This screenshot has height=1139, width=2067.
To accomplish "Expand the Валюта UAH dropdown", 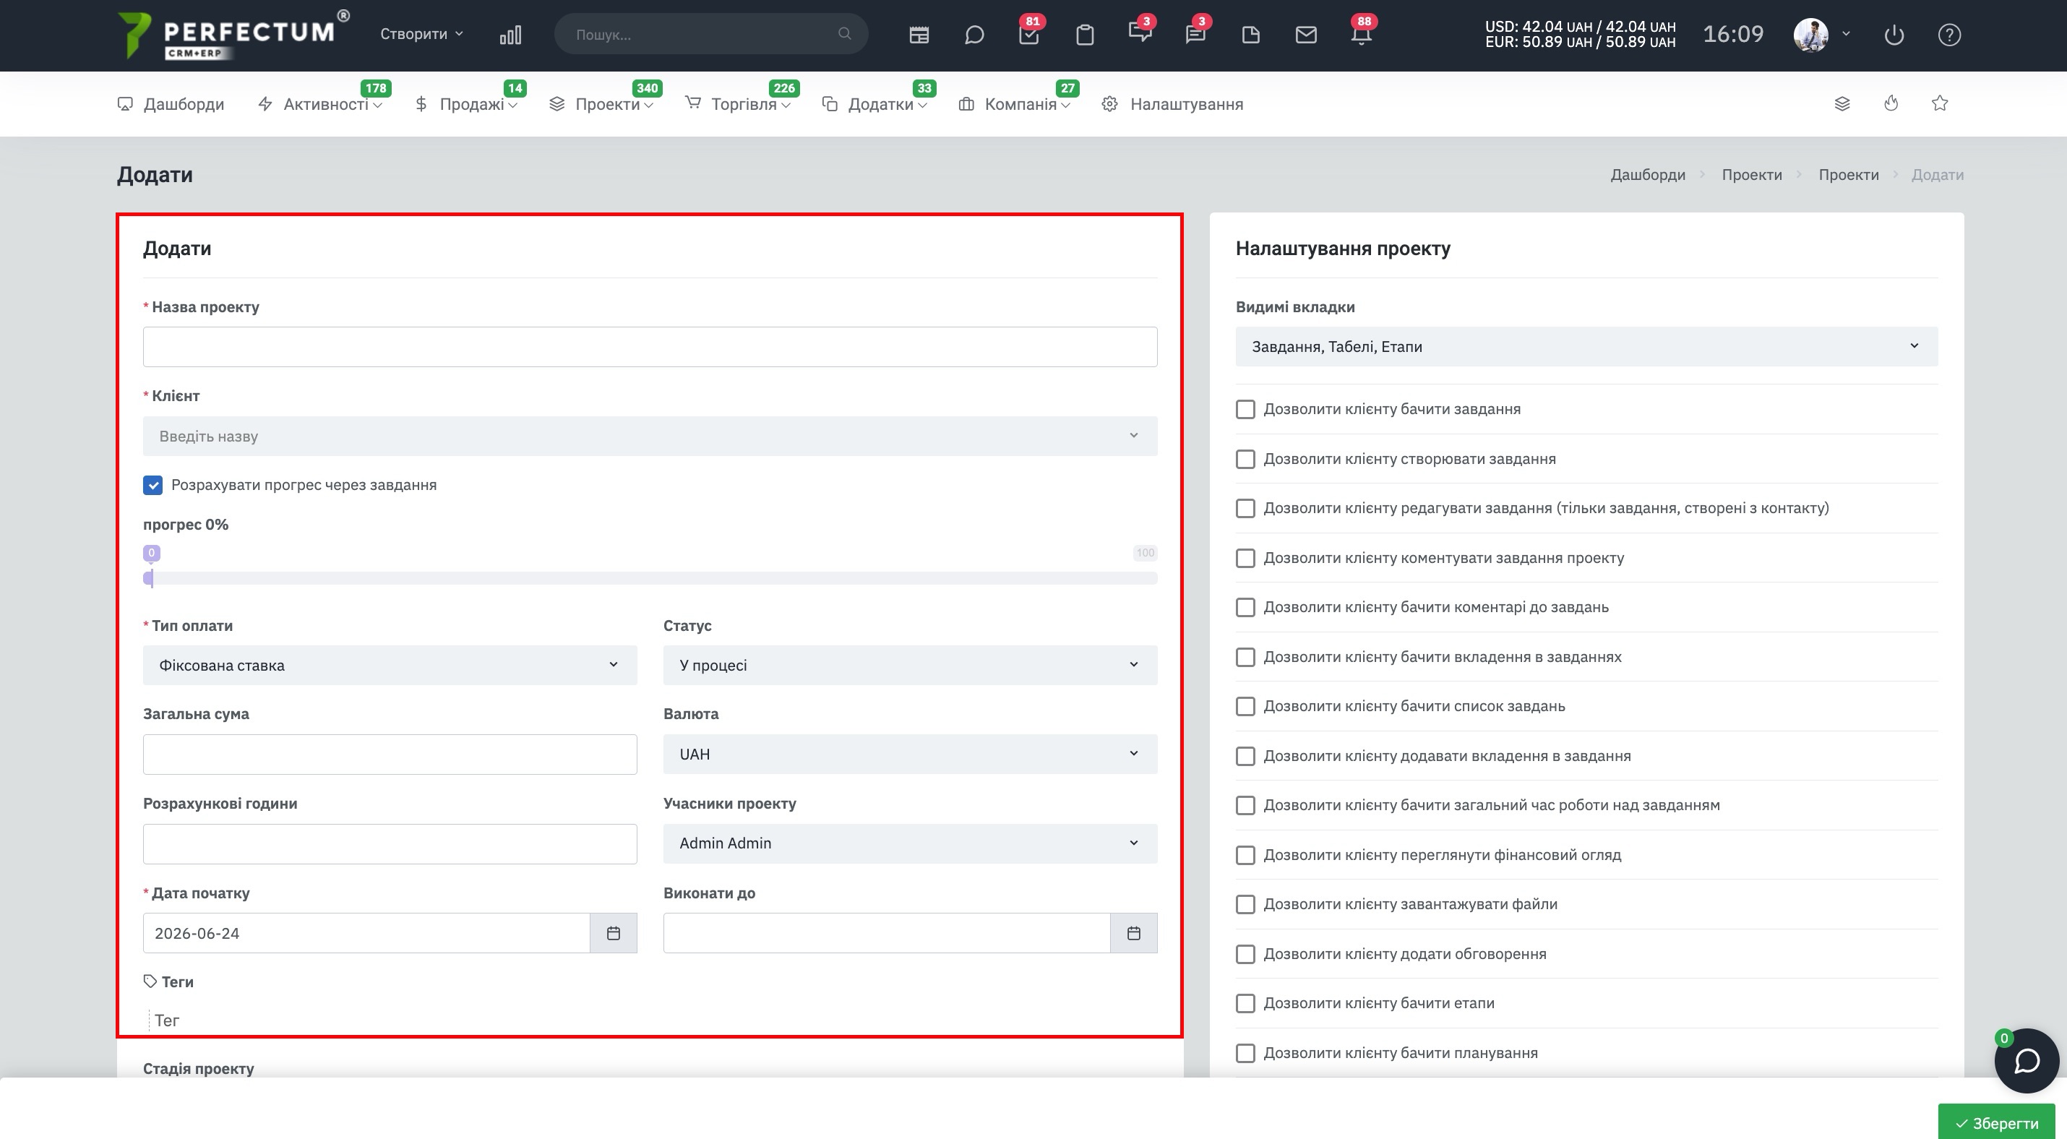I will (x=910, y=754).
